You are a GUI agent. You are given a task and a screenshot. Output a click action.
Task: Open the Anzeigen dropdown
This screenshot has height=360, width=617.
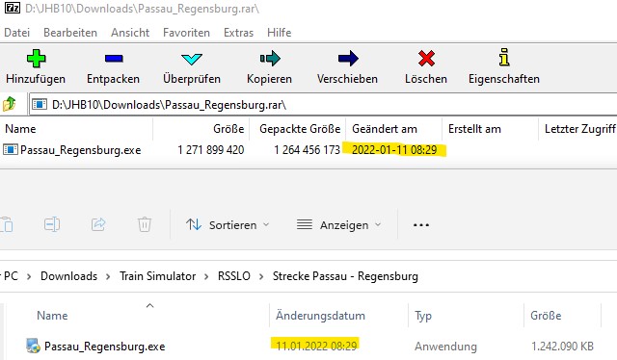[338, 225]
